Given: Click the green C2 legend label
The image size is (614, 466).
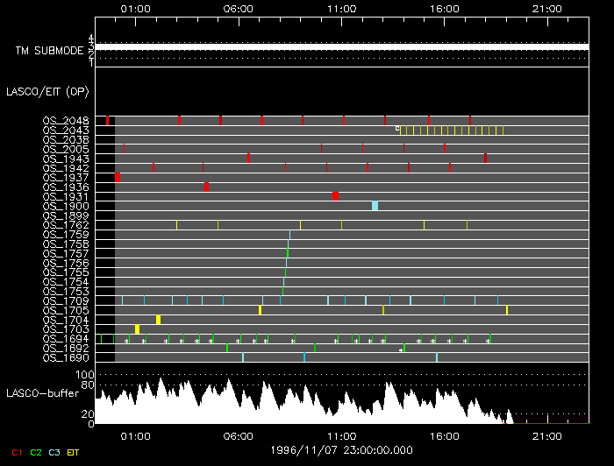Looking at the screenshot, I should pyautogui.click(x=35, y=453).
